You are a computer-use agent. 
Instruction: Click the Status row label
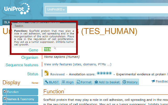(x=33, y=74)
